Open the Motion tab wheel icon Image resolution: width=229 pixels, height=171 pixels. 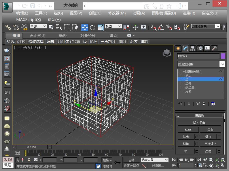[x=200, y=48]
